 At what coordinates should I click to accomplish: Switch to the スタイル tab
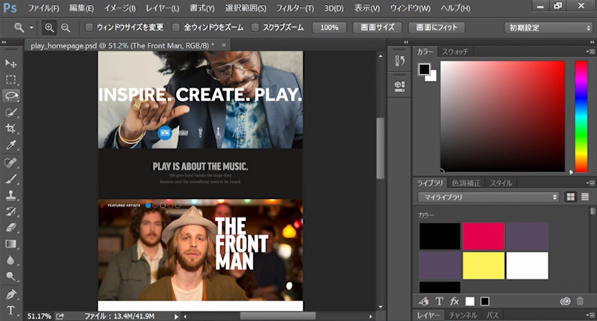[x=501, y=183]
